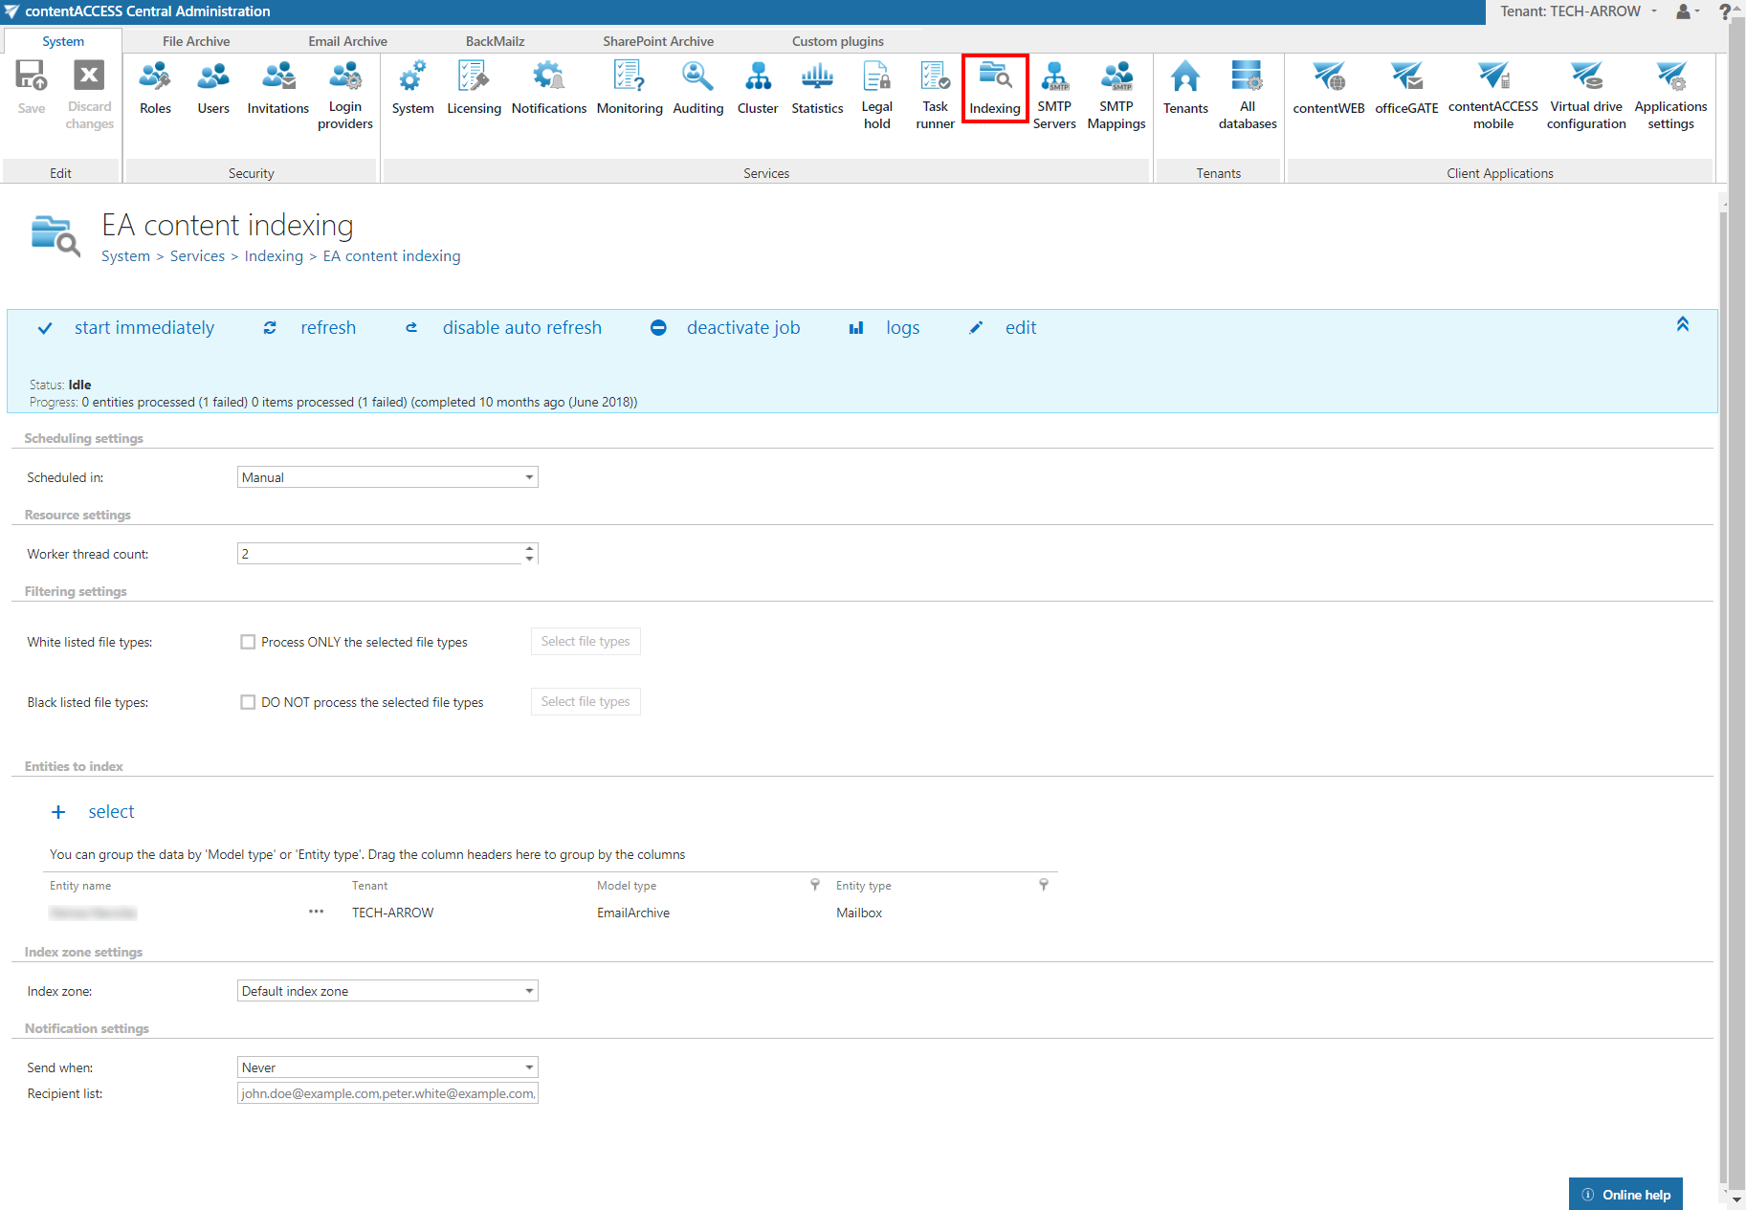This screenshot has width=1746, height=1210.
Task: Click the deactivate job link
Action: click(x=742, y=328)
